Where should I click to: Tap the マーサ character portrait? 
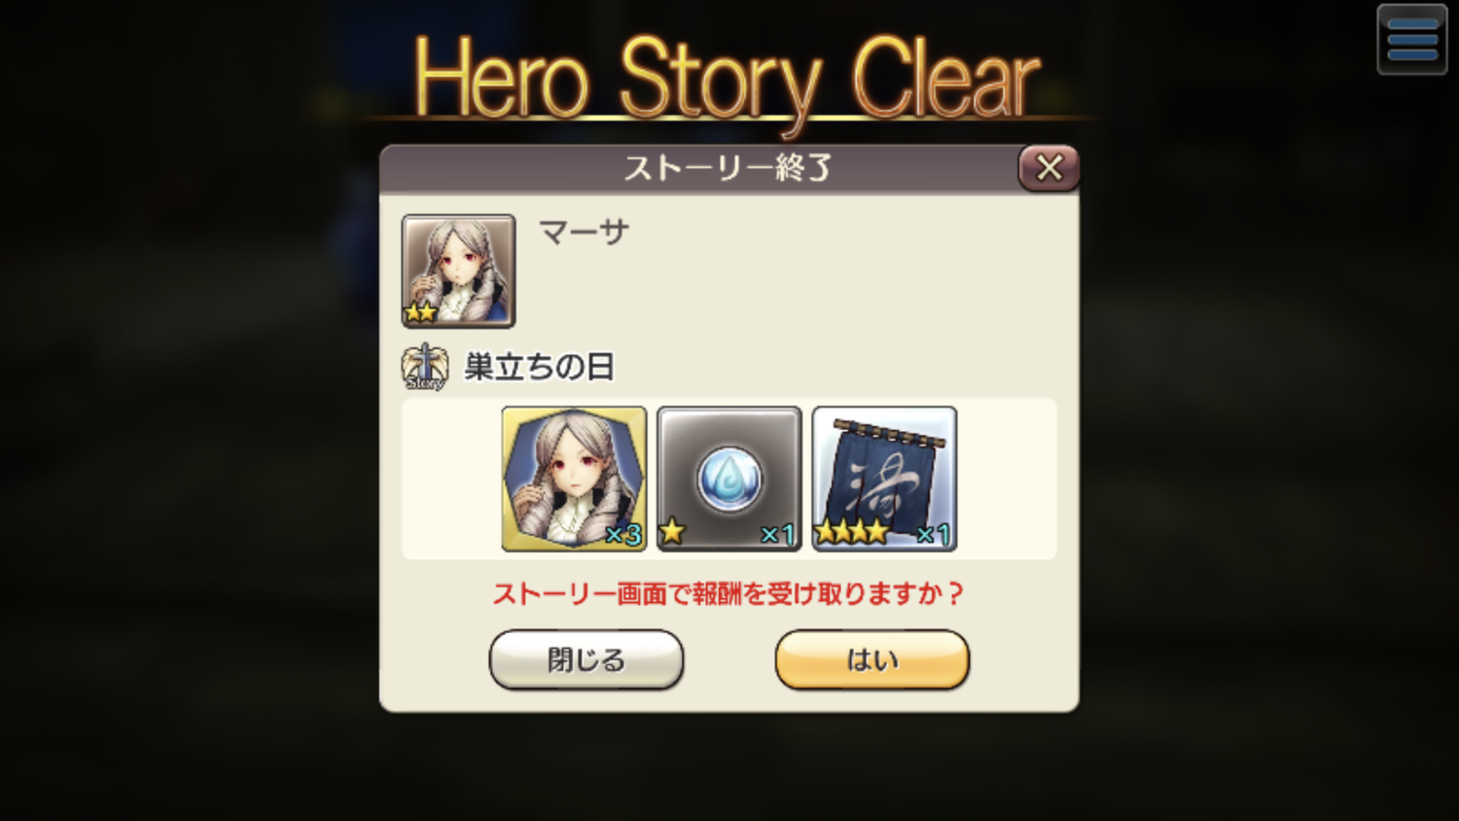458,270
